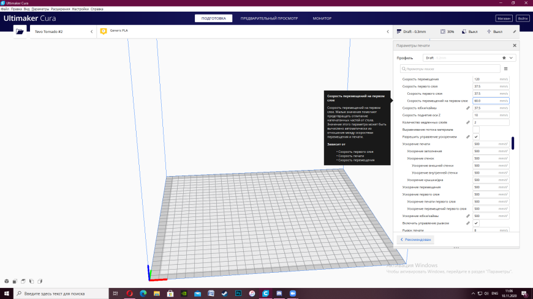Click the star icon in profile selector

point(504,57)
